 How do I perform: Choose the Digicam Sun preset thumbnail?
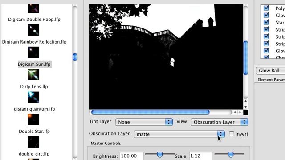pos(33,52)
